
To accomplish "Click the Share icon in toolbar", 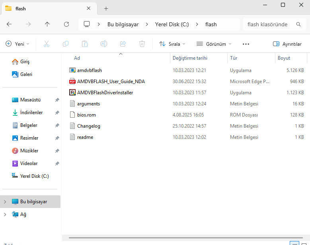I will [x=123, y=44].
